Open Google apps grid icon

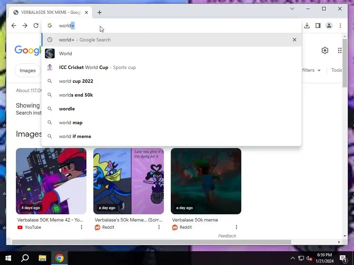339,50
